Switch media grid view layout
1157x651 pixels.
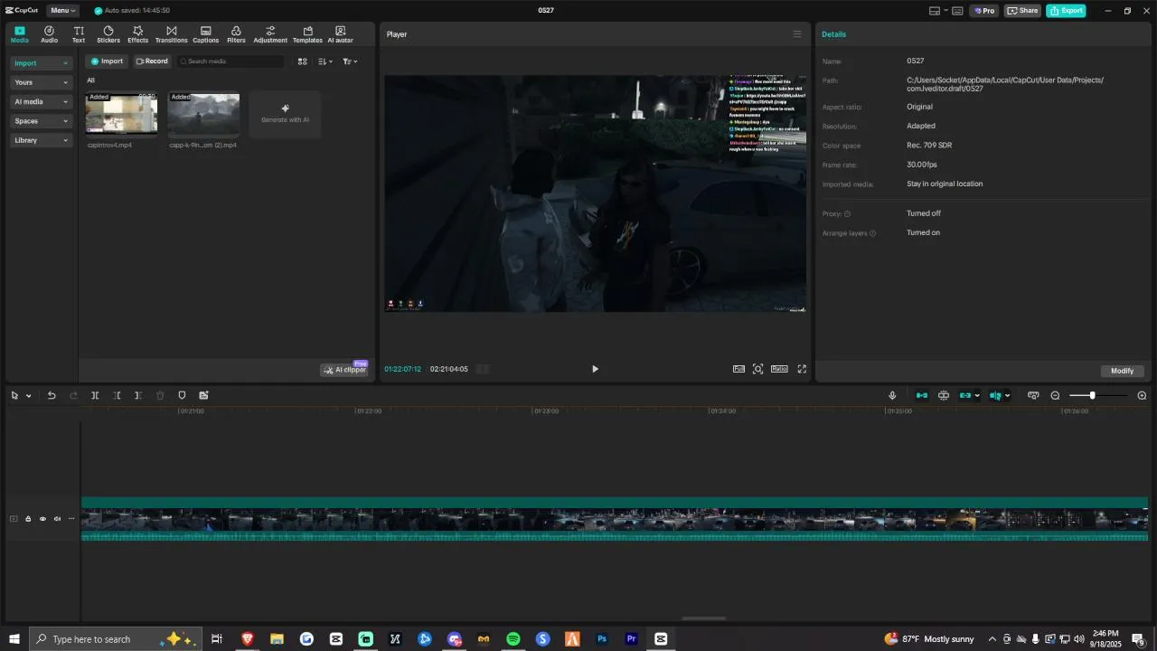pyautogui.click(x=303, y=61)
